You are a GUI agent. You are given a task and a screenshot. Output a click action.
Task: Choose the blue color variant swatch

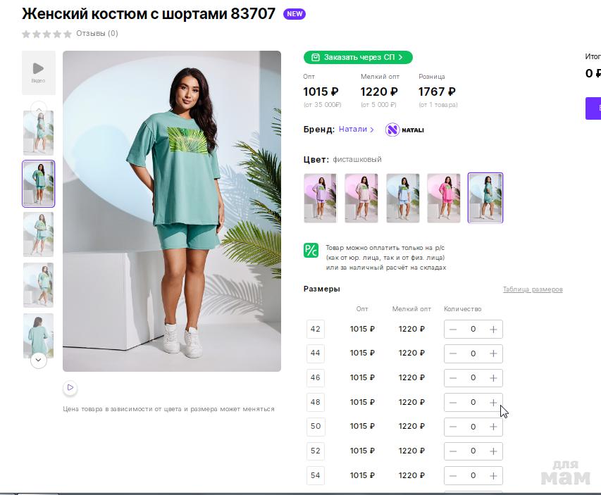402,198
